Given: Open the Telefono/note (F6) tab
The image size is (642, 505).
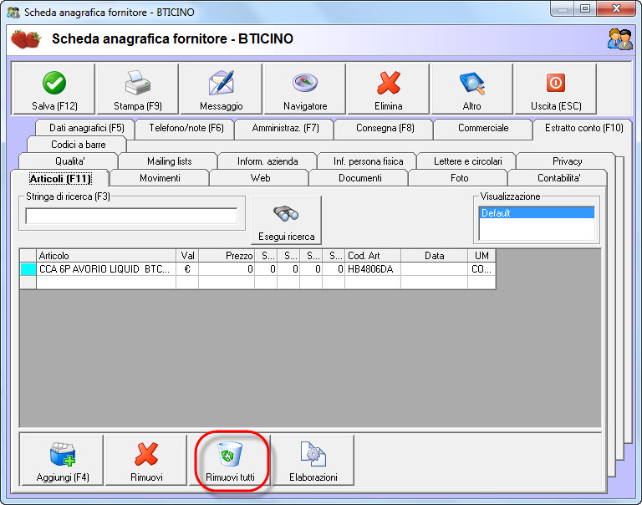Looking at the screenshot, I should [186, 128].
